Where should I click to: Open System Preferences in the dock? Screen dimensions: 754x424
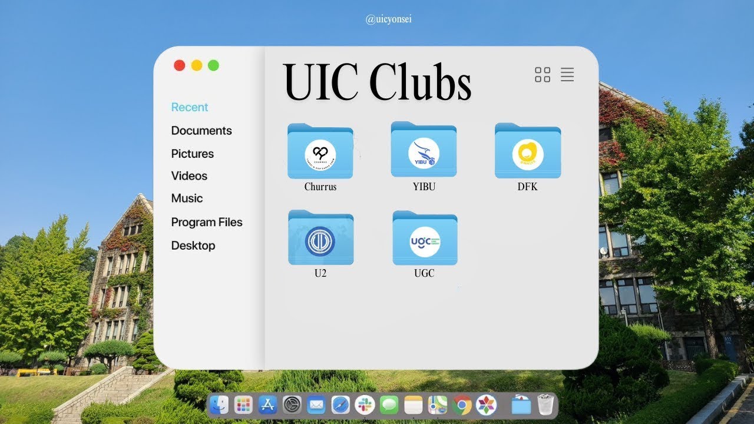point(292,405)
